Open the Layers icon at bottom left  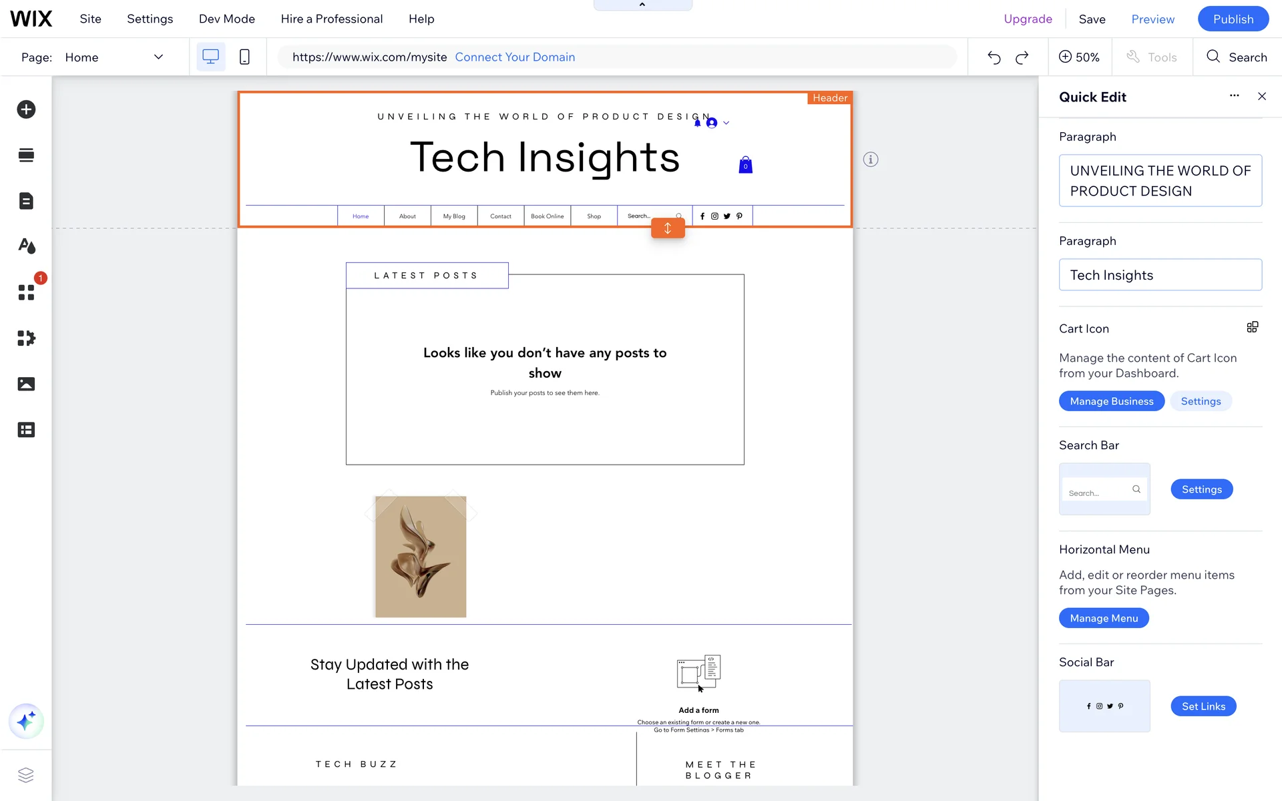pos(26,775)
